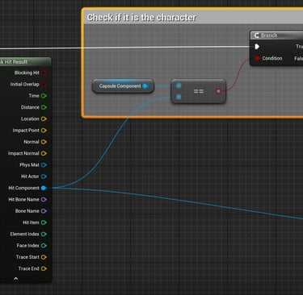Collapse the Break Hit Result node pins
Viewport: 303px width, 295px height.
click(x=16, y=279)
